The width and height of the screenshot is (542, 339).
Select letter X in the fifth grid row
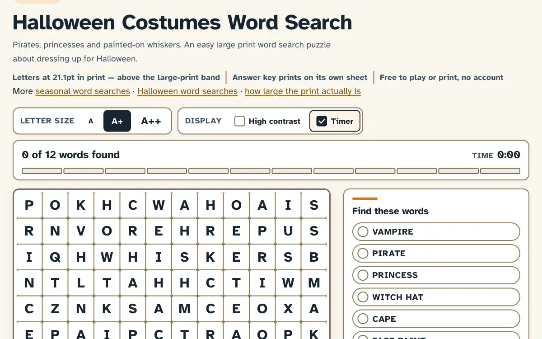[288, 309]
